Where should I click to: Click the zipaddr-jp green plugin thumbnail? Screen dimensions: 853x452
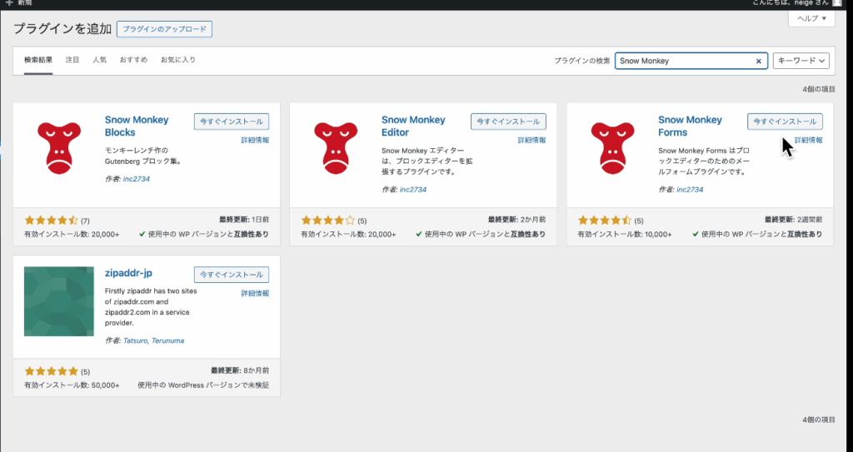click(58, 301)
